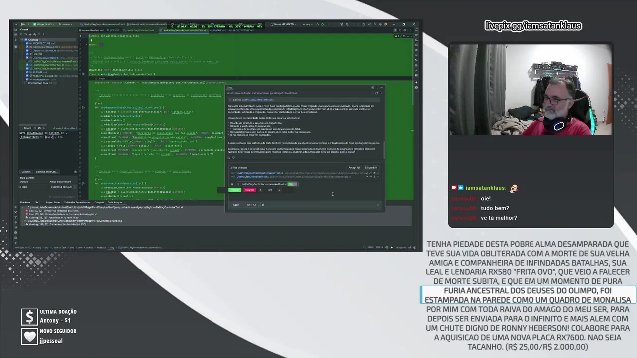Send the chat message arrow icon

[x=378, y=205]
